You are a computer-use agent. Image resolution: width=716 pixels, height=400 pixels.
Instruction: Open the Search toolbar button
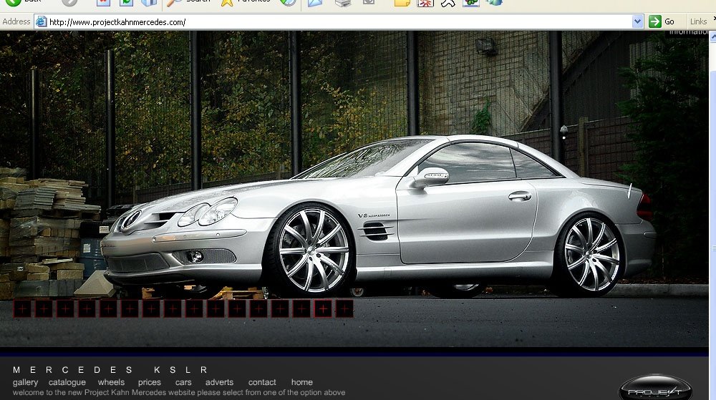(x=188, y=1)
